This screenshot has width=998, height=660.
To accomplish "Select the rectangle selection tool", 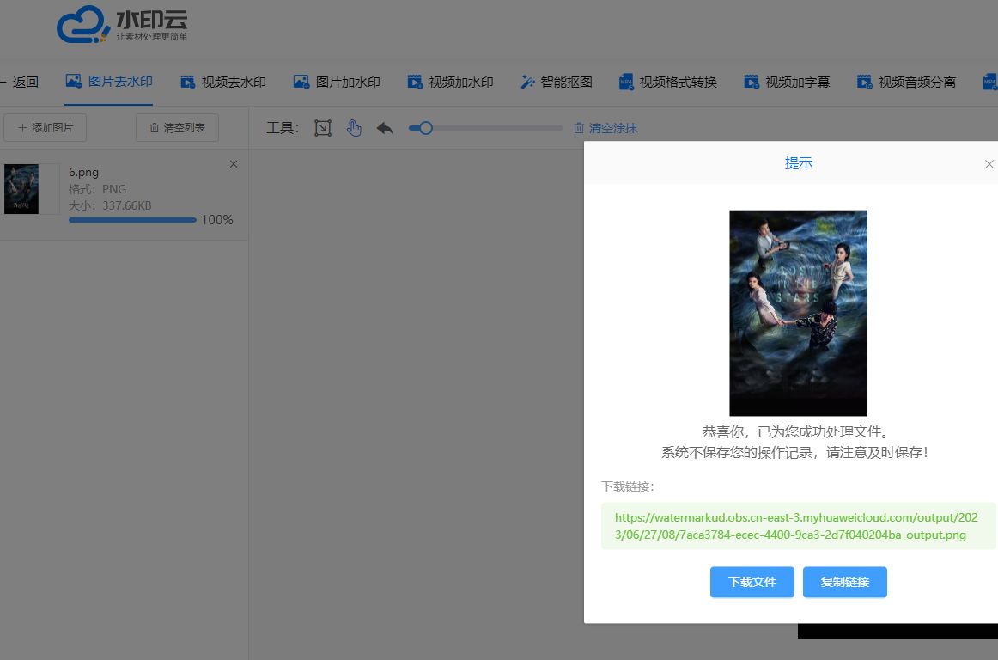I will pyautogui.click(x=323, y=128).
